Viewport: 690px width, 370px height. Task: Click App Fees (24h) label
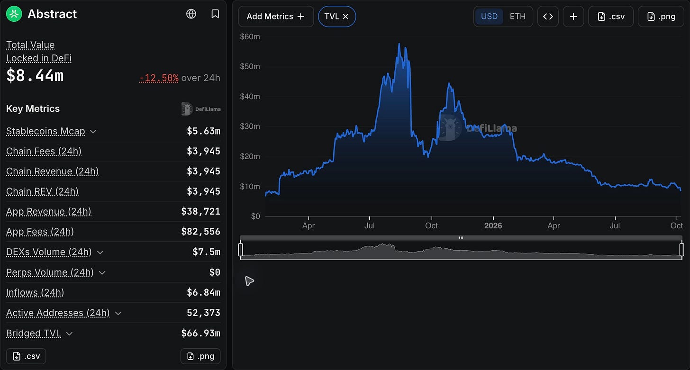coord(40,232)
